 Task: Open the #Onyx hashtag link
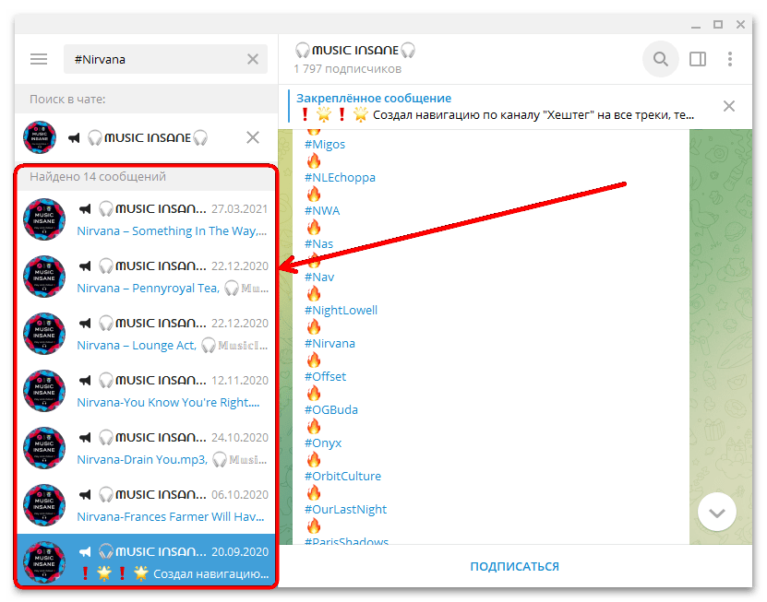tap(323, 443)
